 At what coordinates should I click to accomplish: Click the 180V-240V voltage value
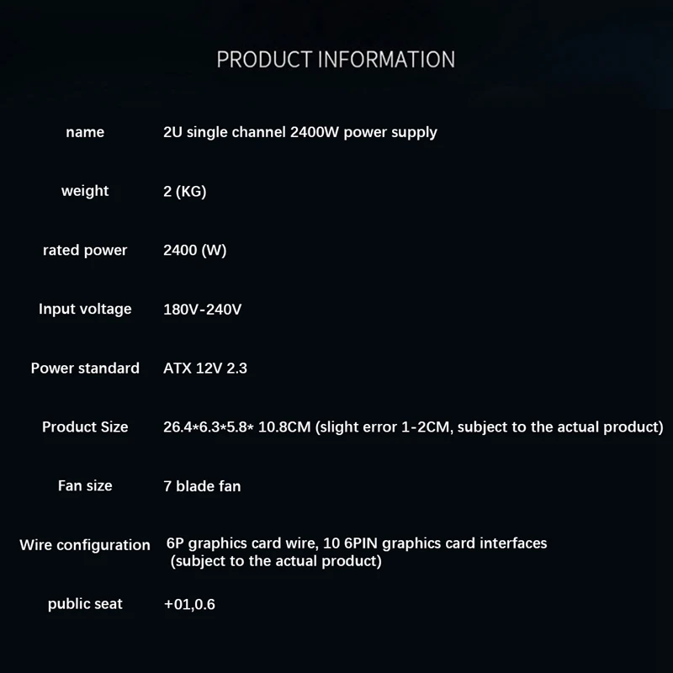(202, 309)
